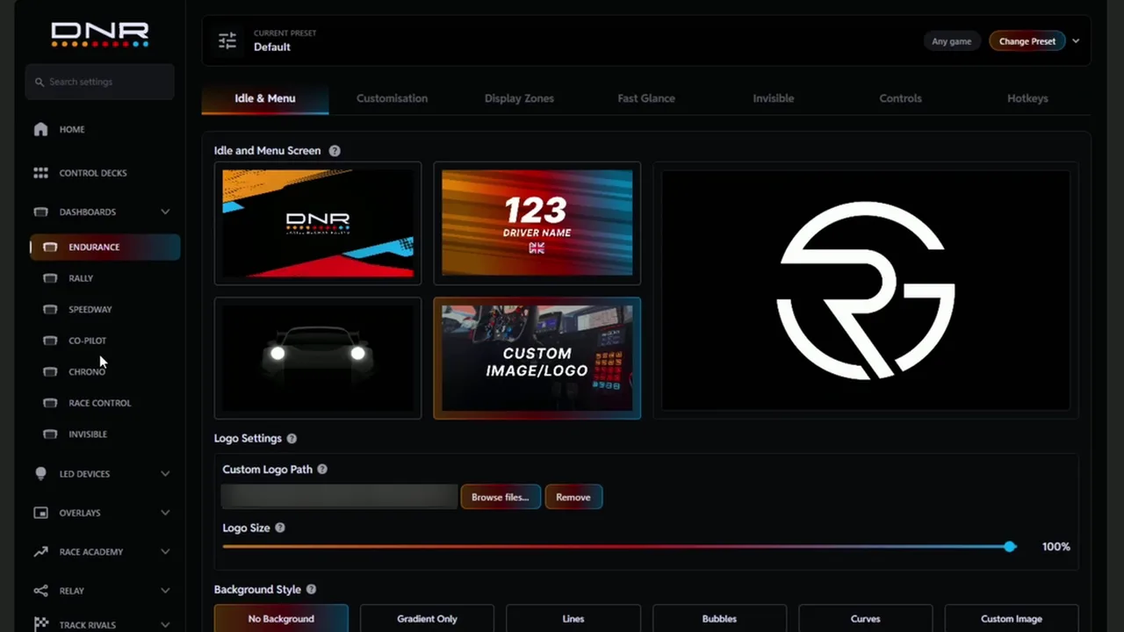Viewport: 1124px width, 632px height.
Task: Click the DNR logo in sidebar
Action: pos(100,35)
